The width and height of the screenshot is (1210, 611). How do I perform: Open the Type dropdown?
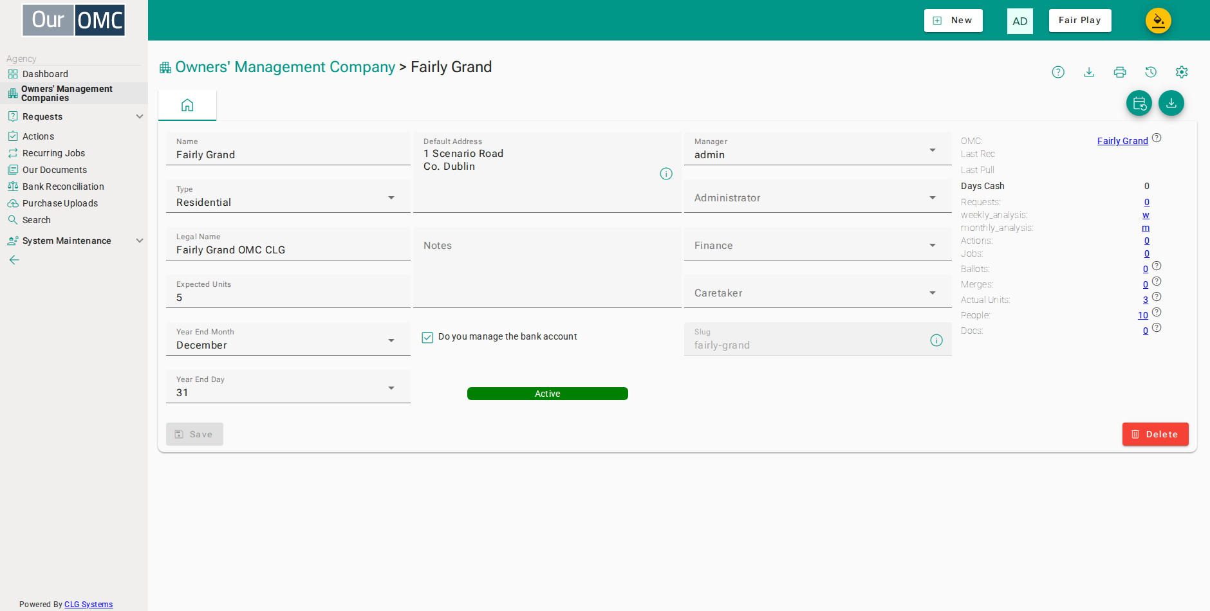pyautogui.click(x=288, y=196)
